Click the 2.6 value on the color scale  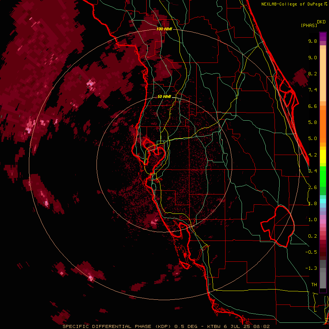[313, 188]
